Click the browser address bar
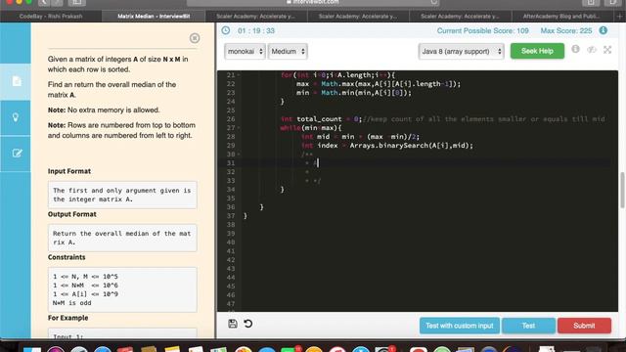Image resolution: width=626 pixels, height=352 pixels. coord(313,2)
